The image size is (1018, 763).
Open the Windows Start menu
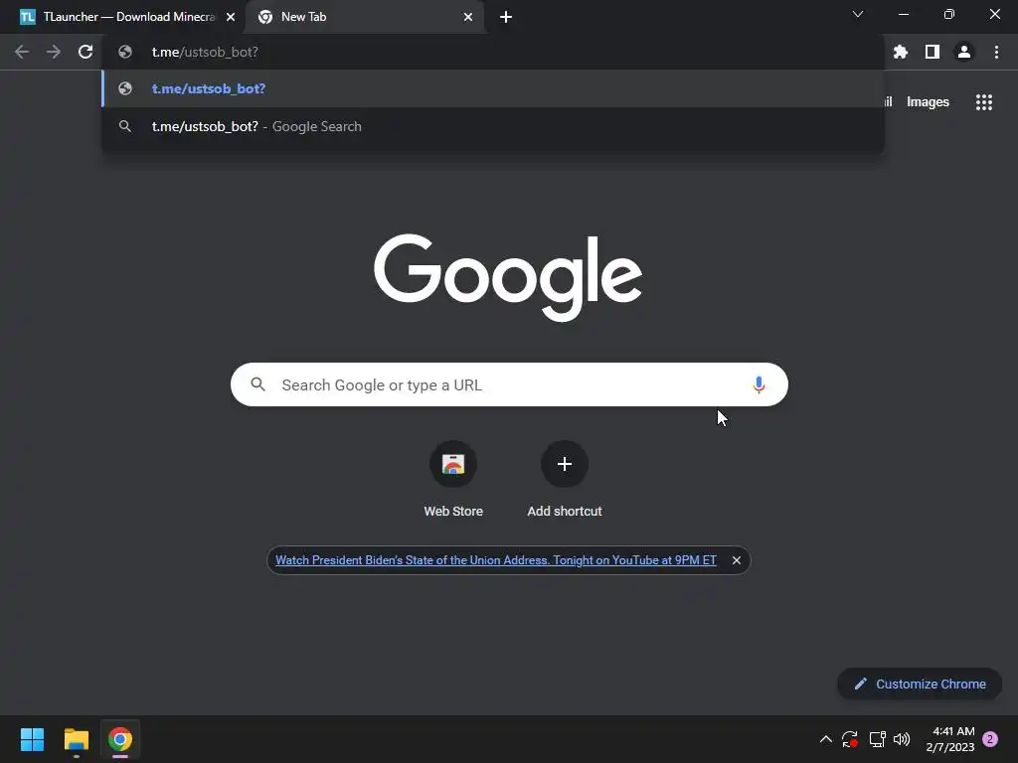(x=32, y=739)
